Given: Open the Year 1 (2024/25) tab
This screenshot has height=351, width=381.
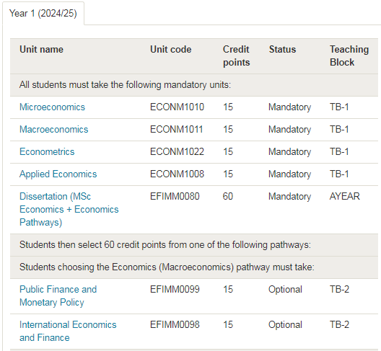Looking at the screenshot, I should point(43,14).
